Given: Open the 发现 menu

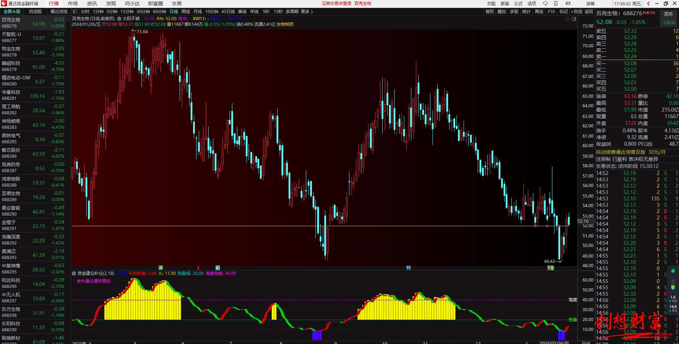Looking at the screenshot, I should coord(111,4).
